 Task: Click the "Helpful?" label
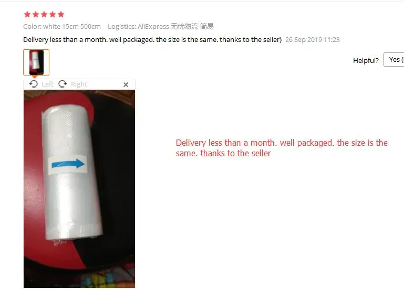[366, 60]
